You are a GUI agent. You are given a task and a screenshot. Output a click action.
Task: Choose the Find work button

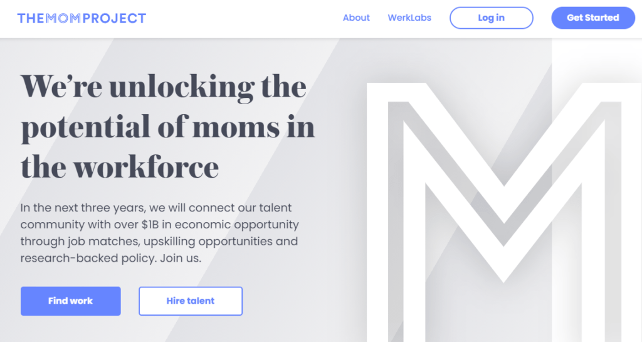(70, 301)
